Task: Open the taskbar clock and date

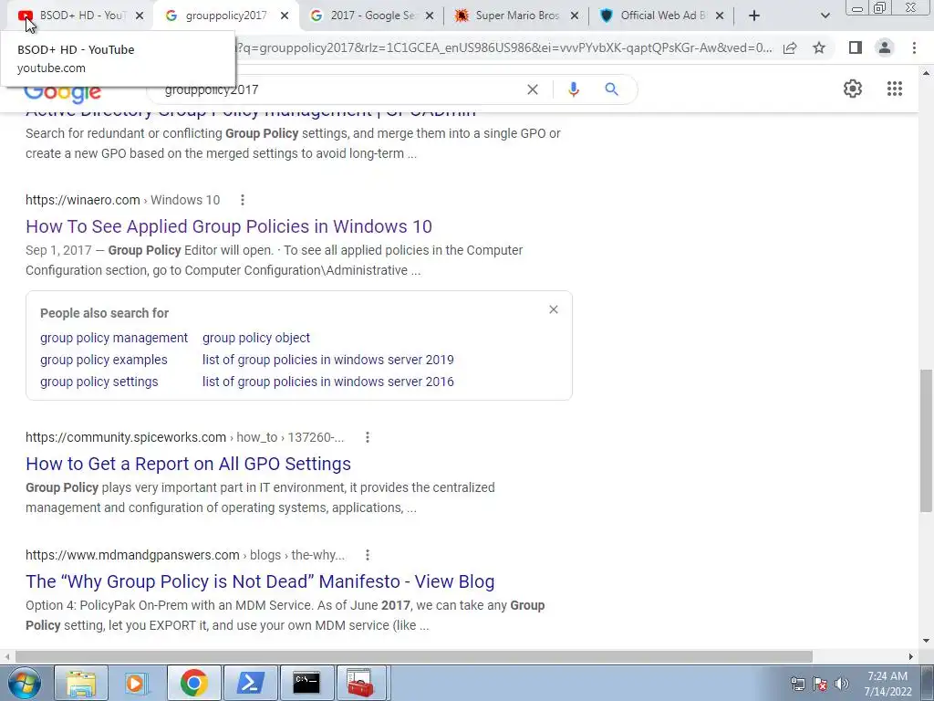Action: point(887,684)
